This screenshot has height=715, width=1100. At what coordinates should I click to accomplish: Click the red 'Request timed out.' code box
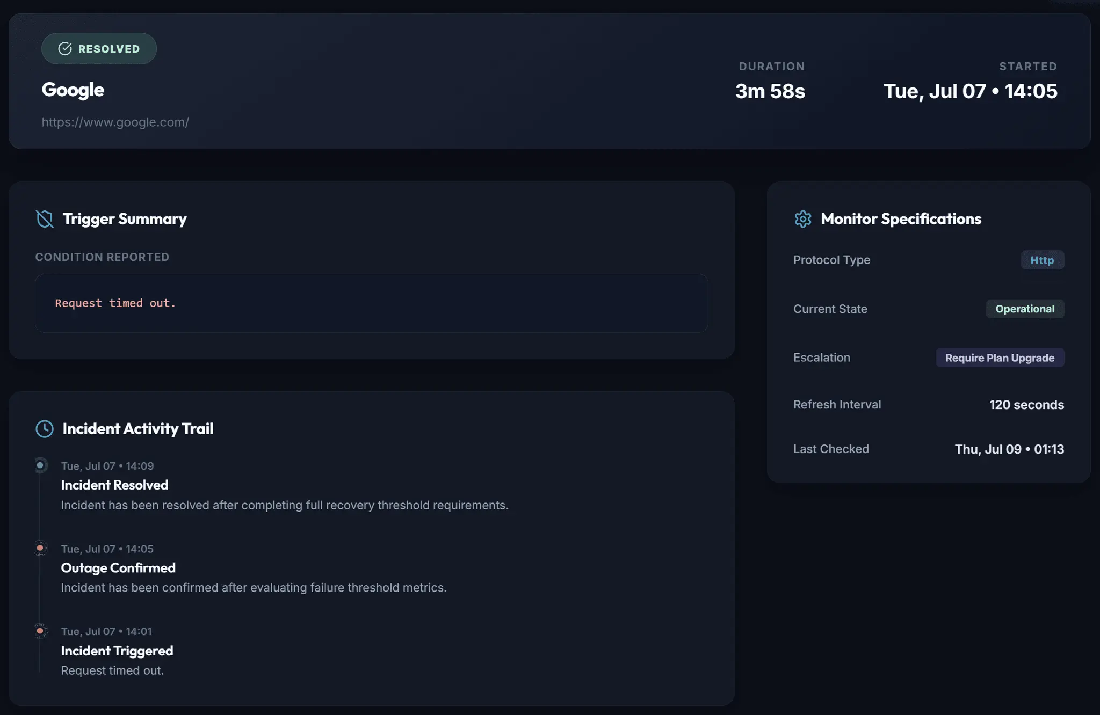click(372, 303)
